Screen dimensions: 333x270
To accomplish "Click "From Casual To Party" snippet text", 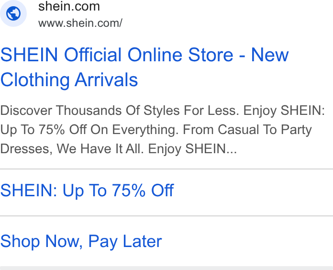I will [247, 130].
